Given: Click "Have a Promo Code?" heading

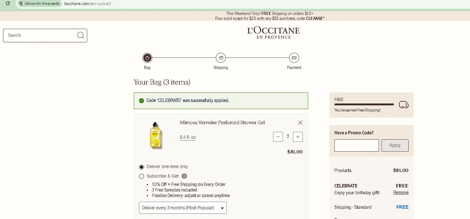Looking at the screenshot, I should click(x=354, y=133).
